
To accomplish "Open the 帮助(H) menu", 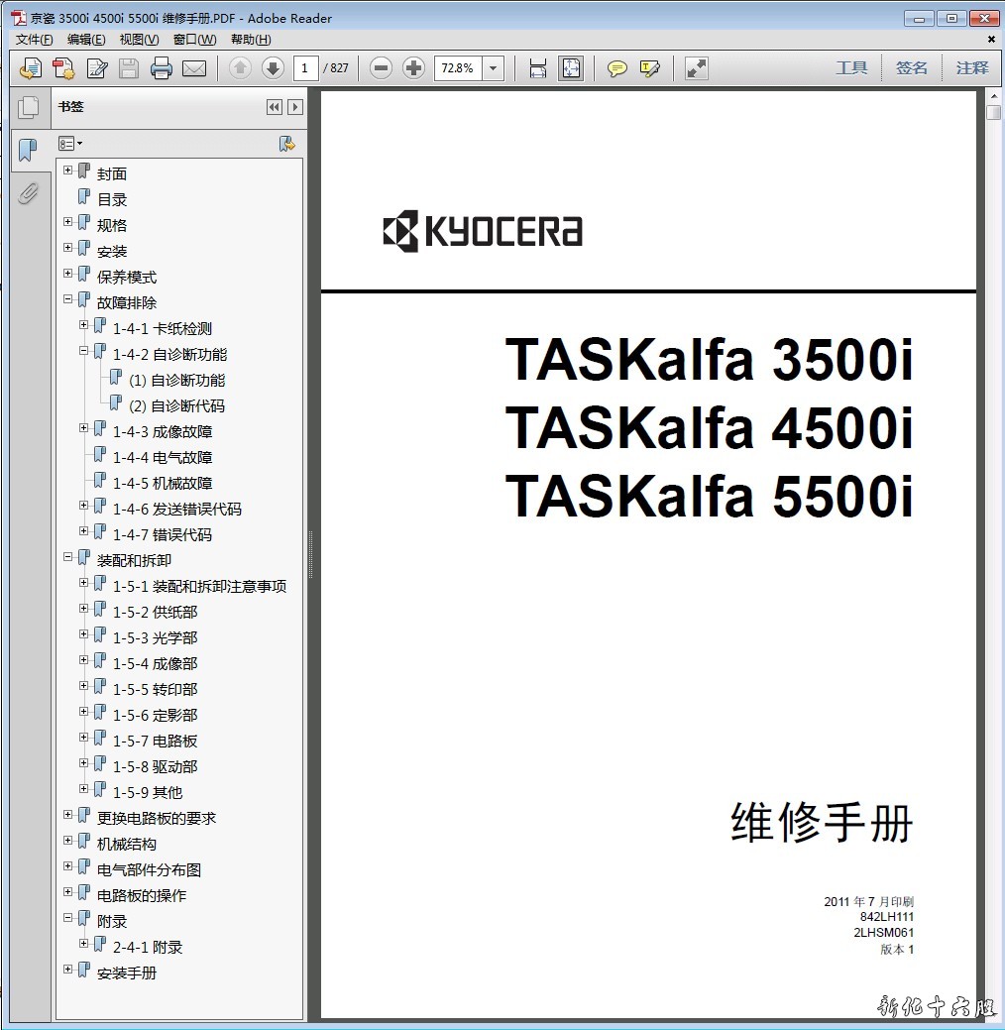I will pyautogui.click(x=251, y=40).
